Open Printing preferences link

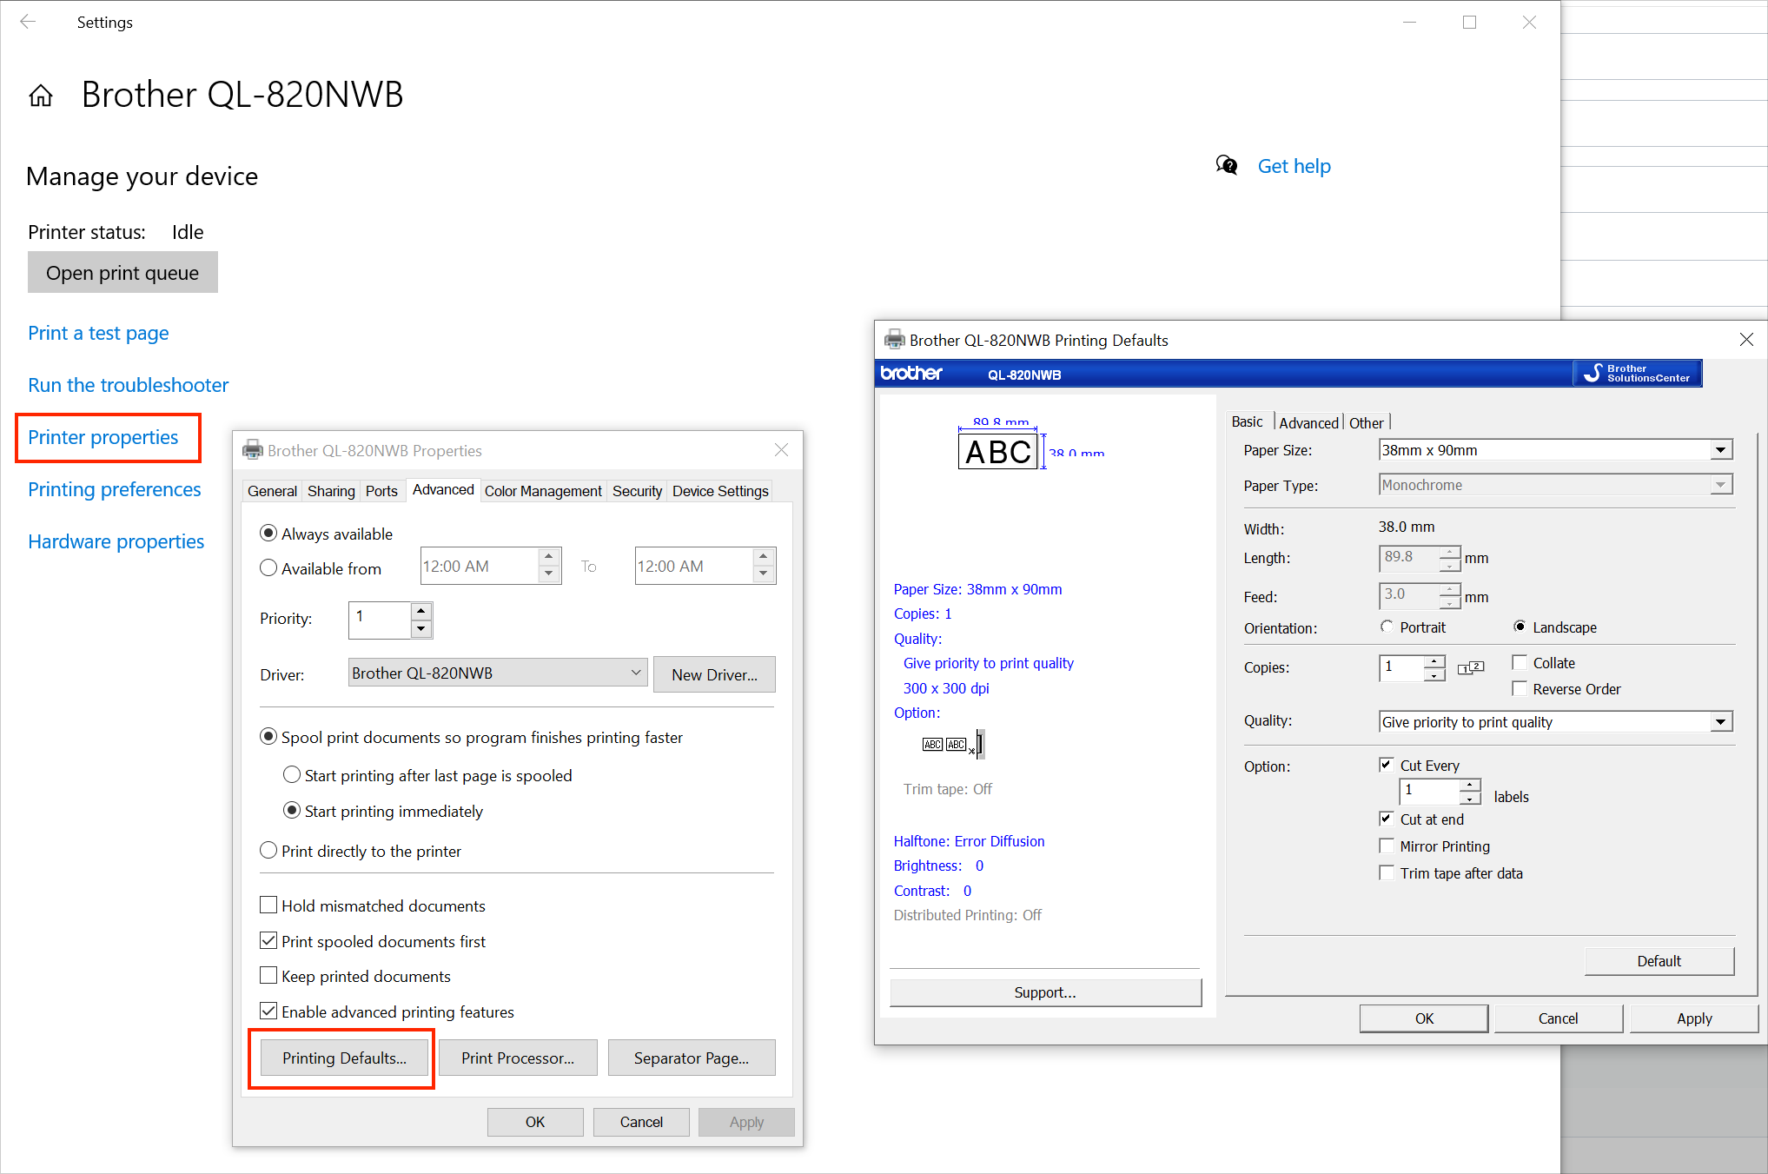click(x=114, y=489)
